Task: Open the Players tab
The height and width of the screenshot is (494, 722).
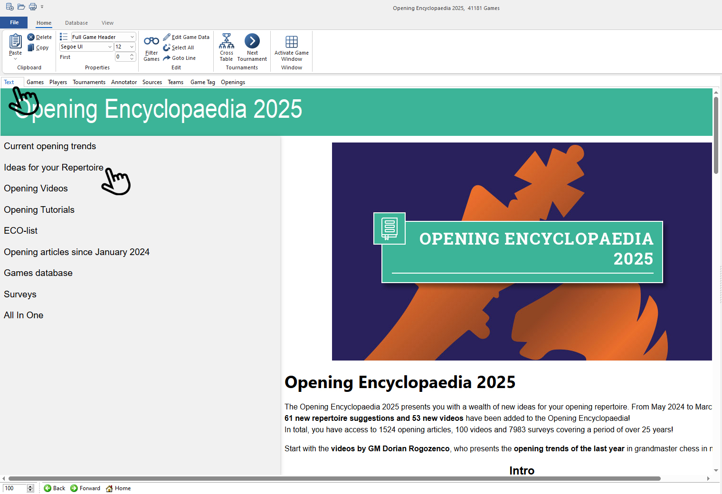Action: point(58,82)
